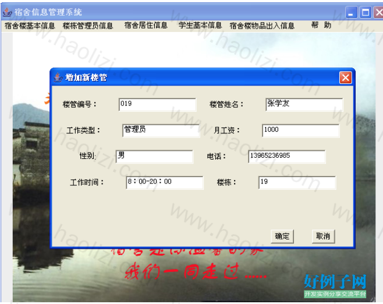Open the 学生基本信息 menu
The image size is (383, 304).
click(x=200, y=25)
